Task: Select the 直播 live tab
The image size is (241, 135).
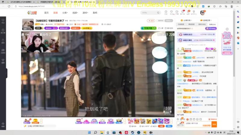Action: click(55, 13)
